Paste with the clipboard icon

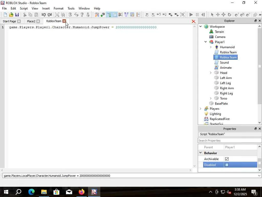coord(36,15)
